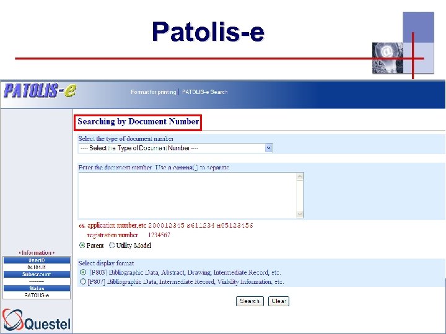
Task: Select the Patent radio button
Action: [x=82, y=246]
